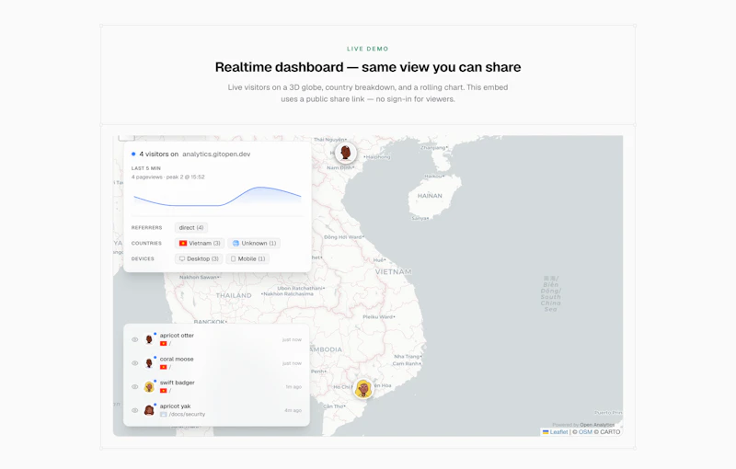736x469 pixels.
Task: Click the yellow avatar marker near Ho Chi Minh
Action: pyautogui.click(x=363, y=389)
